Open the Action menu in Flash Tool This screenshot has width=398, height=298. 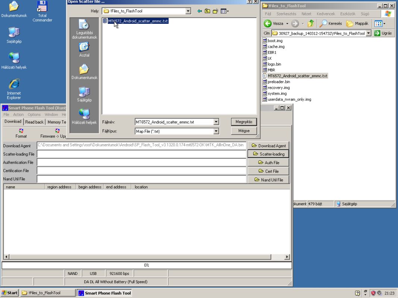tap(18, 114)
